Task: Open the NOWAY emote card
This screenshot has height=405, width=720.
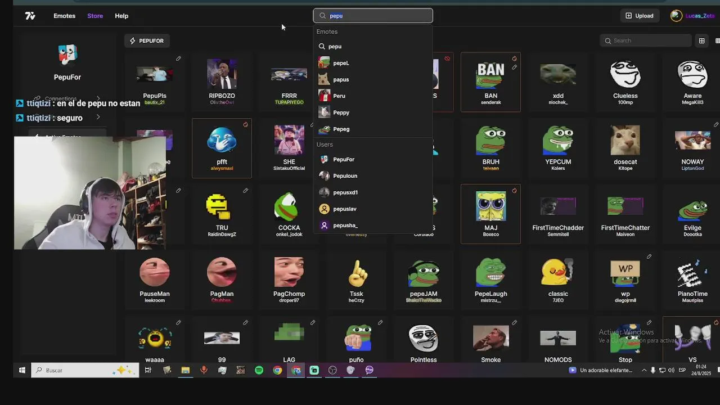Action: click(x=692, y=148)
